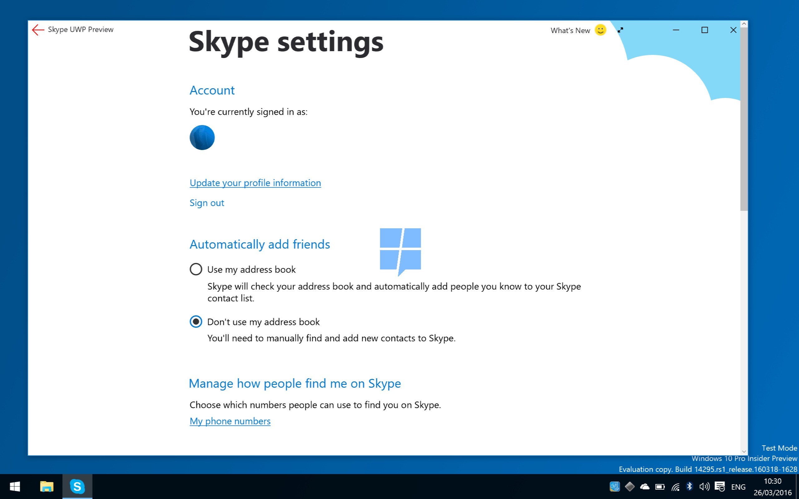
Task: Open the Action Center notification icon
Action: 720,487
